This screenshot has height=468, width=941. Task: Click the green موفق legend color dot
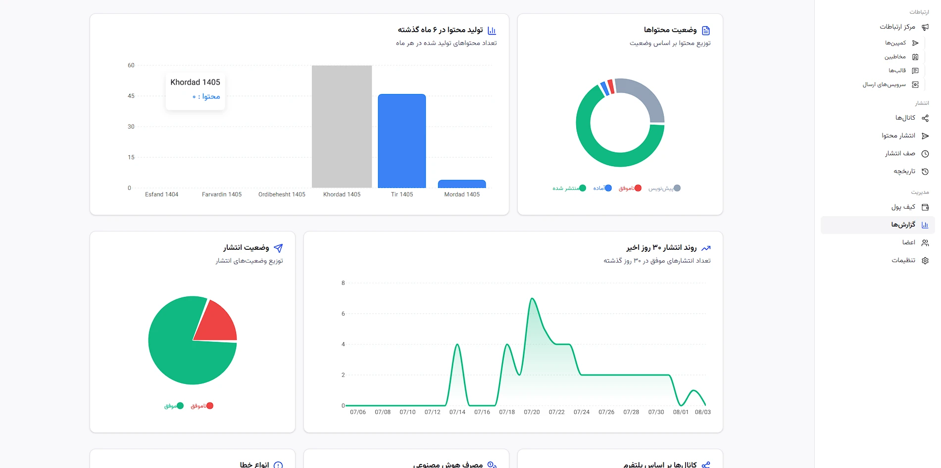click(180, 406)
